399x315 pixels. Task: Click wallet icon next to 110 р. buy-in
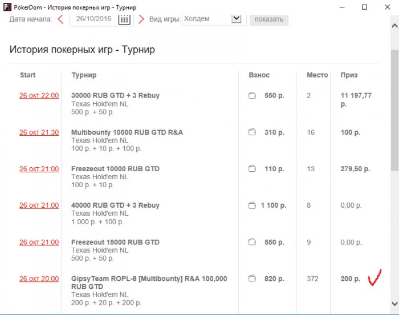252,169
